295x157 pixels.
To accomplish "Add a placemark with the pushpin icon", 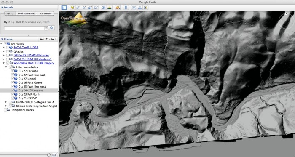I will point(72,8).
